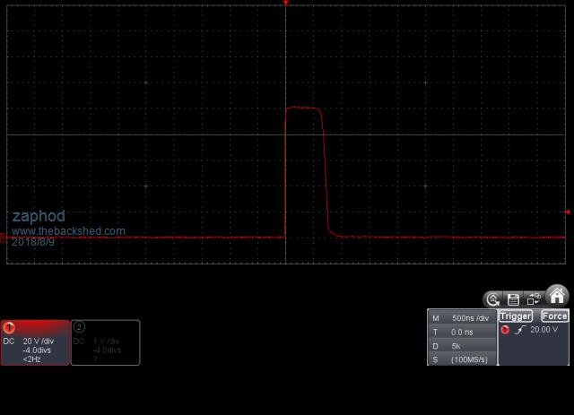
Task: Click the 0.0 ns horizontal trigger position value
Action: [x=462, y=332]
